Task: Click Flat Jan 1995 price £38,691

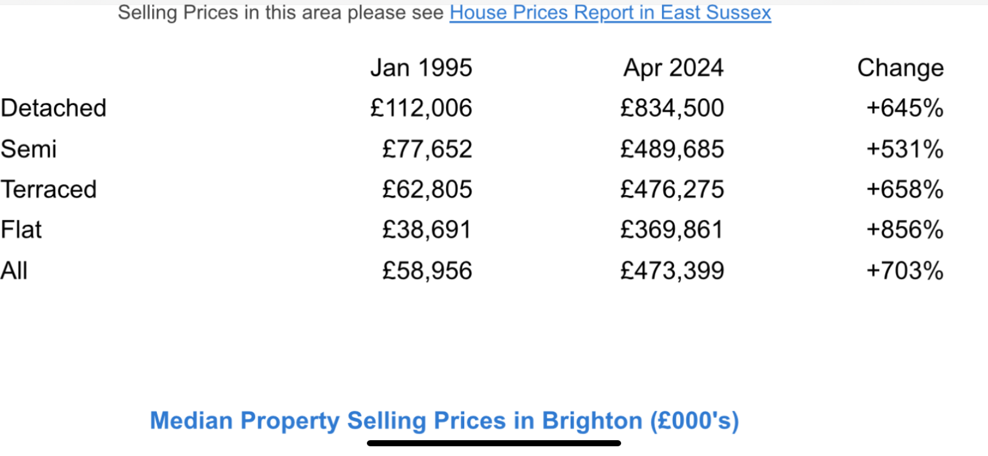Action: (x=427, y=230)
